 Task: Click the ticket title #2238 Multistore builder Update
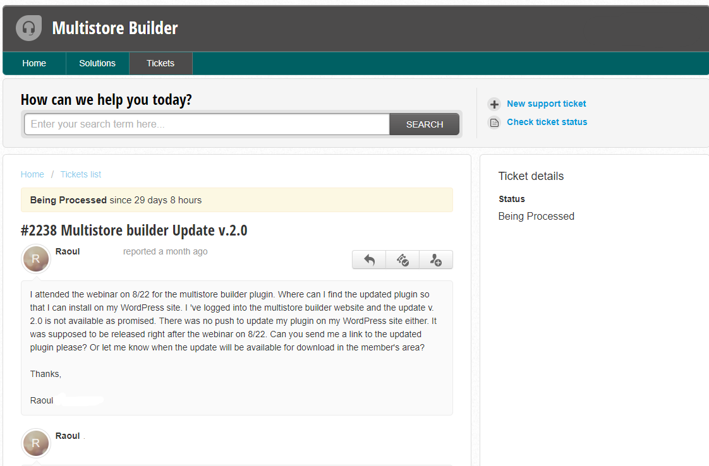[x=134, y=230]
